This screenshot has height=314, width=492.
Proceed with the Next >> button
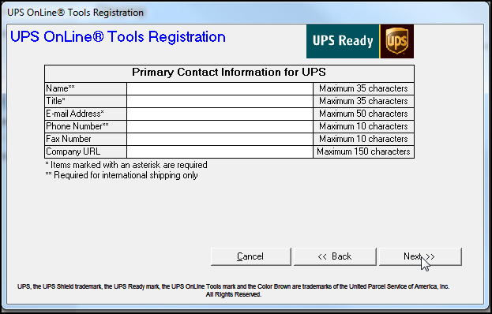pyautogui.click(x=420, y=256)
